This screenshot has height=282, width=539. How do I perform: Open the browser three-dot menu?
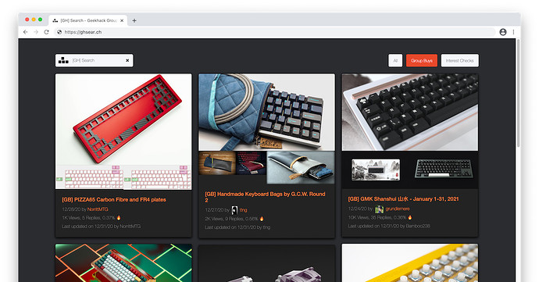[x=513, y=32]
